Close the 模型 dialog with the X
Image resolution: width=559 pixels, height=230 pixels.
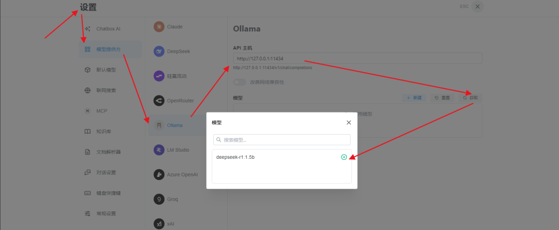coord(349,122)
